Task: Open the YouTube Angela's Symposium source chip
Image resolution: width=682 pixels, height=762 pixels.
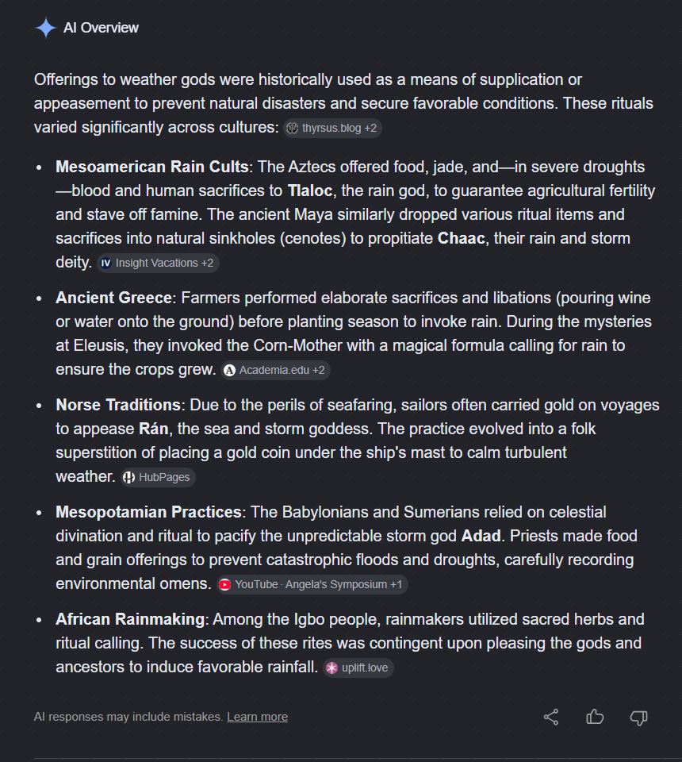Action: tap(312, 585)
